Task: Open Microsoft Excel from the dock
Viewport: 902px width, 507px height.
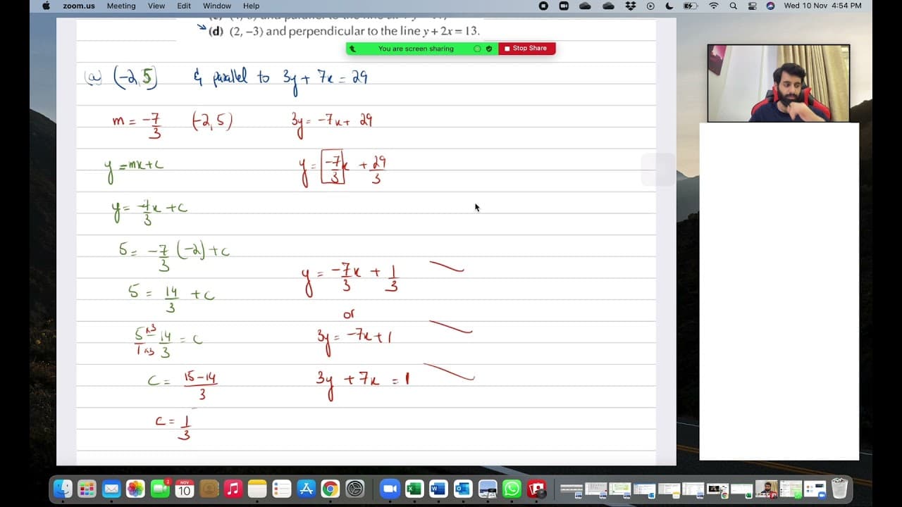Action: (x=414, y=489)
